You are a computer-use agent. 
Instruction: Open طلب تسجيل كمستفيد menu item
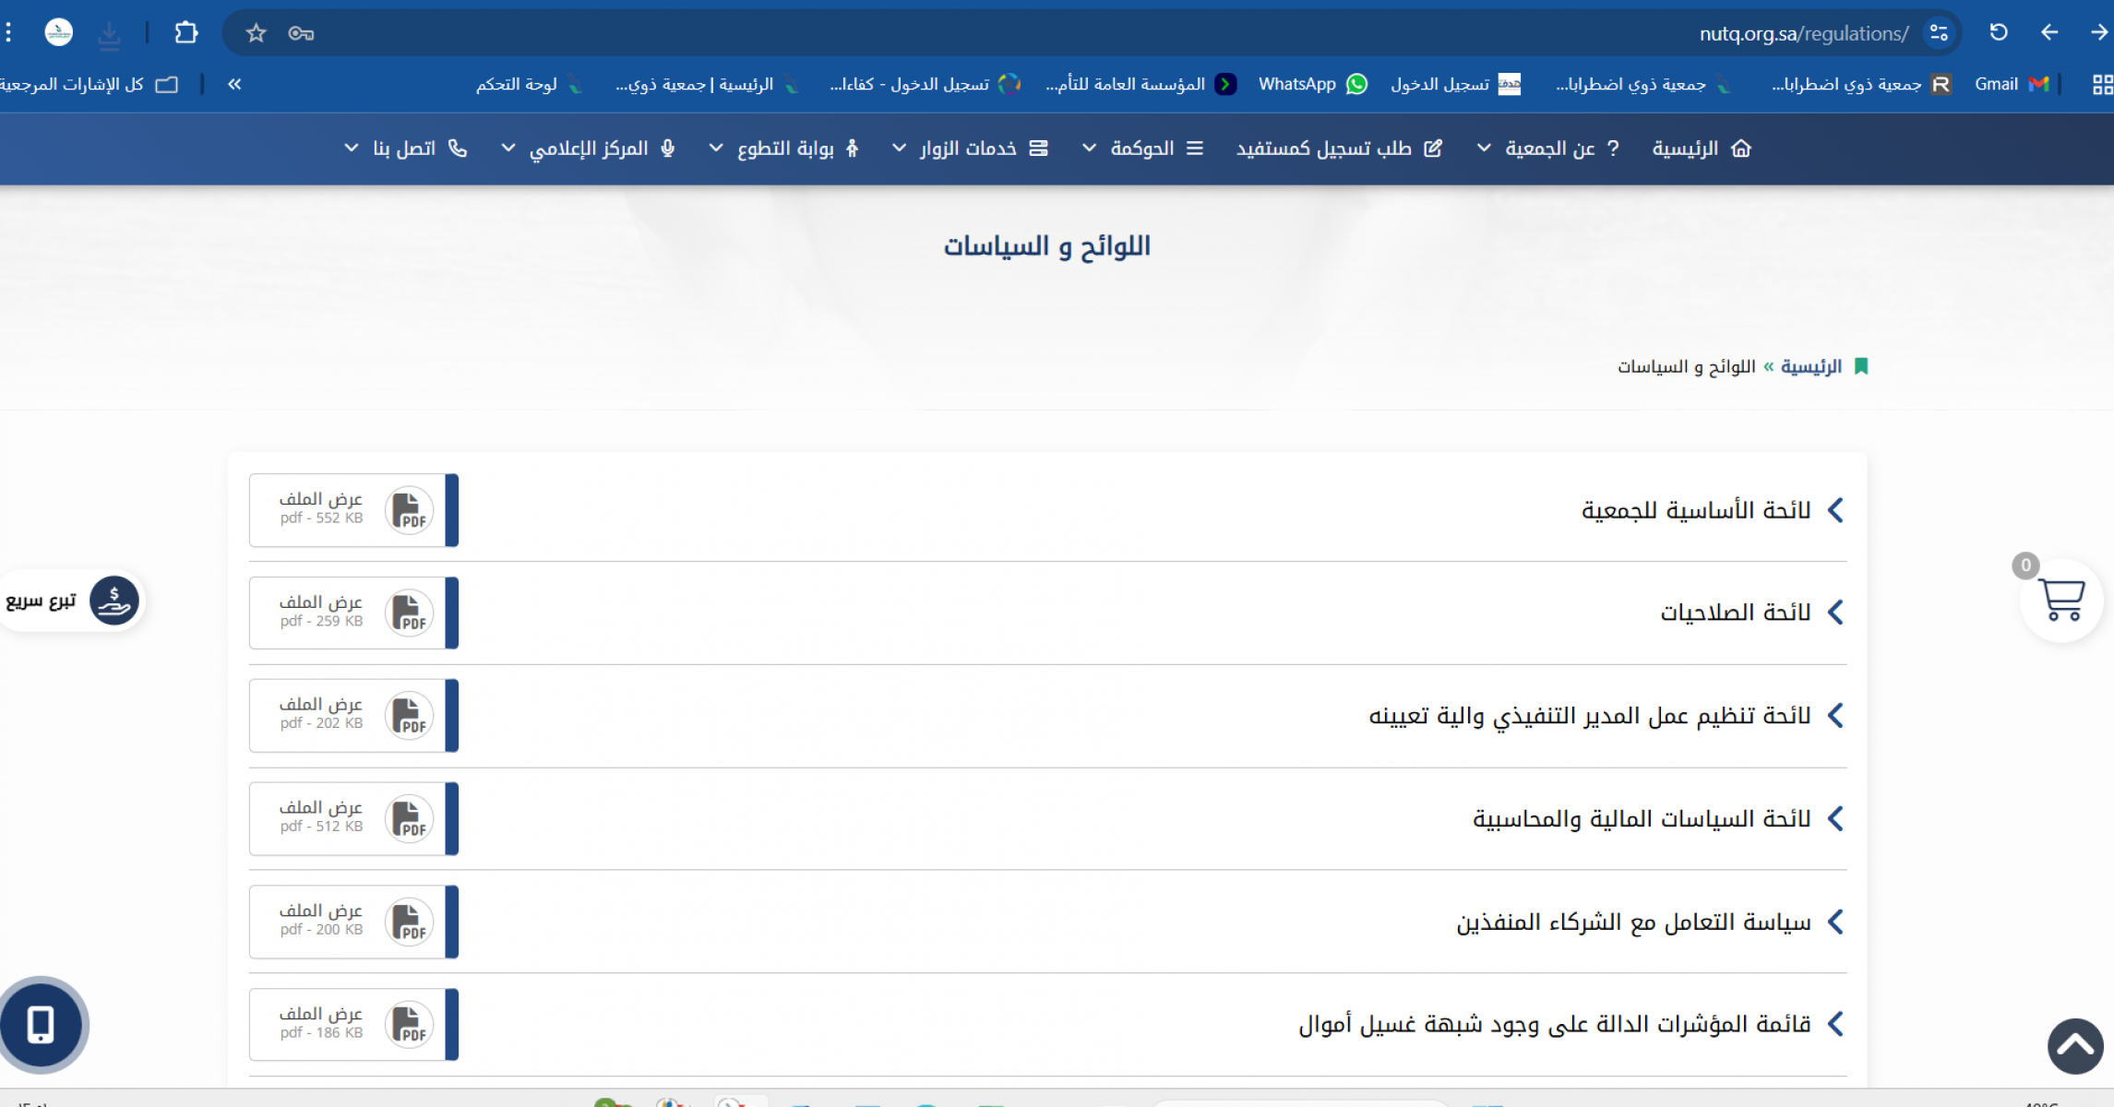point(1338,149)
